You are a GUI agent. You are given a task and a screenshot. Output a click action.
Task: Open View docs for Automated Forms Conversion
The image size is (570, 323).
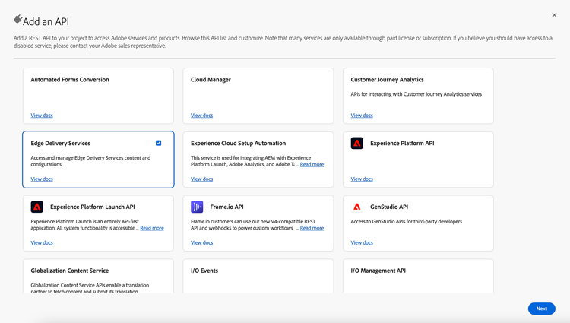tap(42, 116)
